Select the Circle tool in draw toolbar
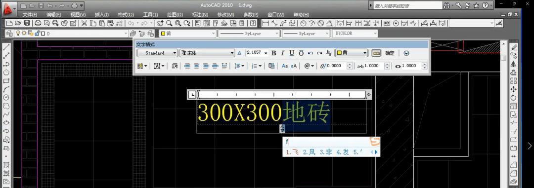The width and height of the screenshot is (534, 188). pyautogui.click(x=6, y=98)
